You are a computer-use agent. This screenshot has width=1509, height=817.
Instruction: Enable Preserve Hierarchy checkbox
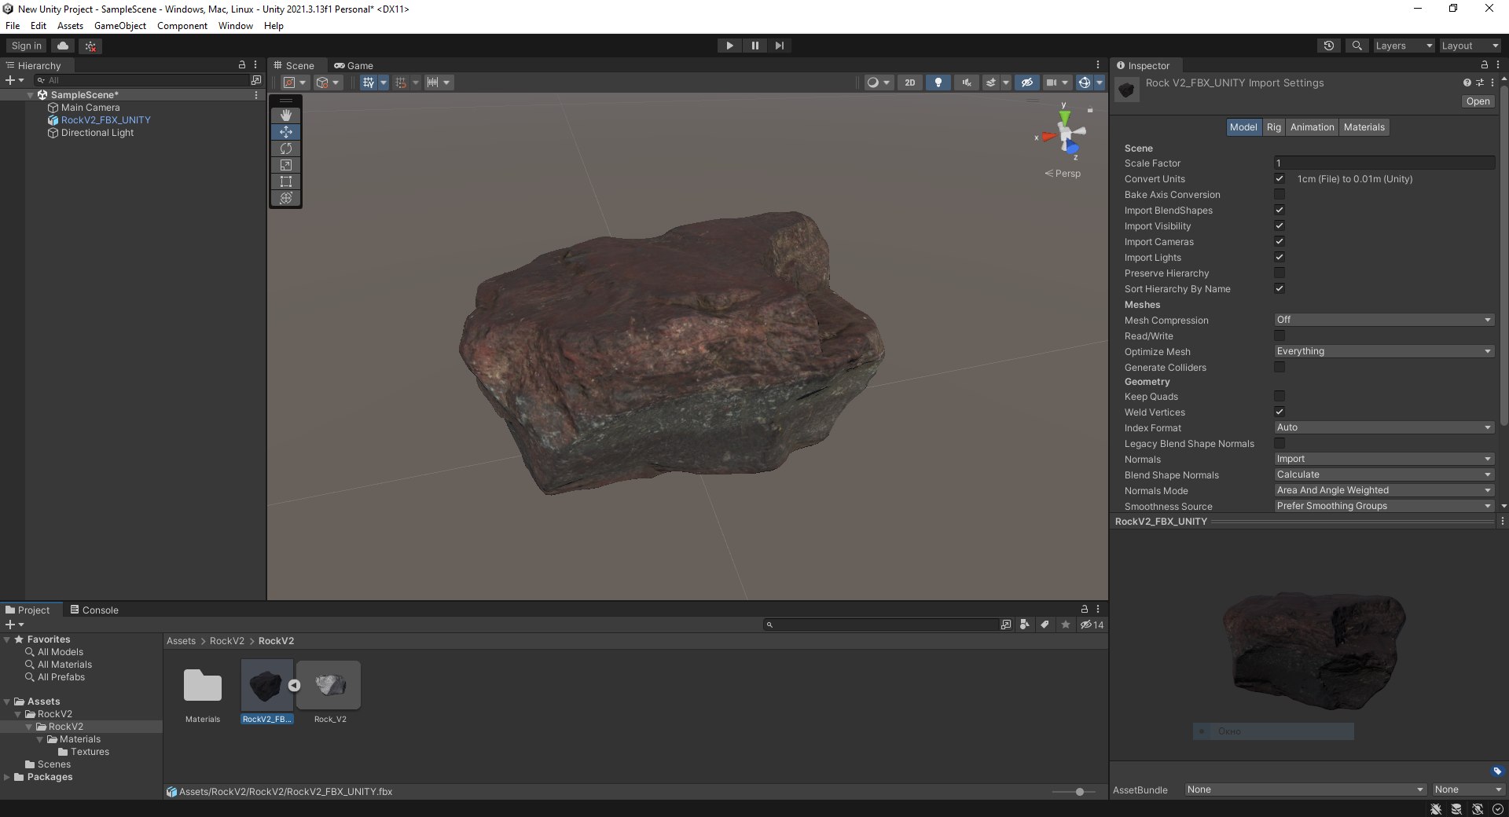(1280, 273)
